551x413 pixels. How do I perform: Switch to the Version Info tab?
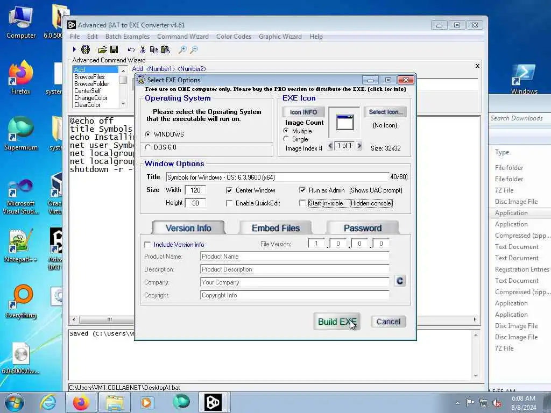(188, 228)
